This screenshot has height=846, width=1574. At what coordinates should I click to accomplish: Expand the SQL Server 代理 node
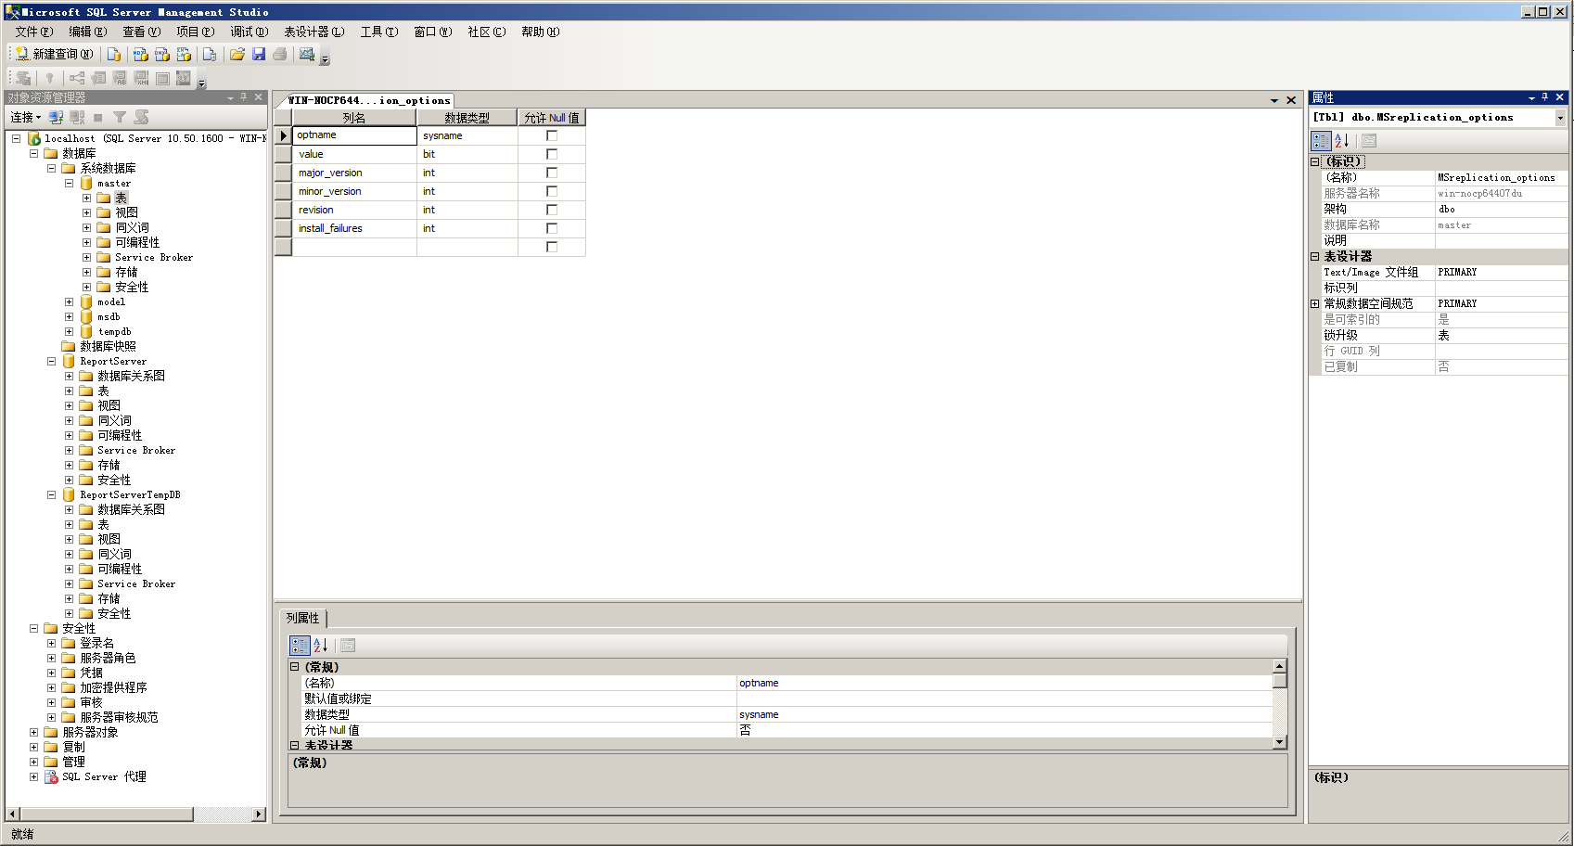tap(33, 777)
